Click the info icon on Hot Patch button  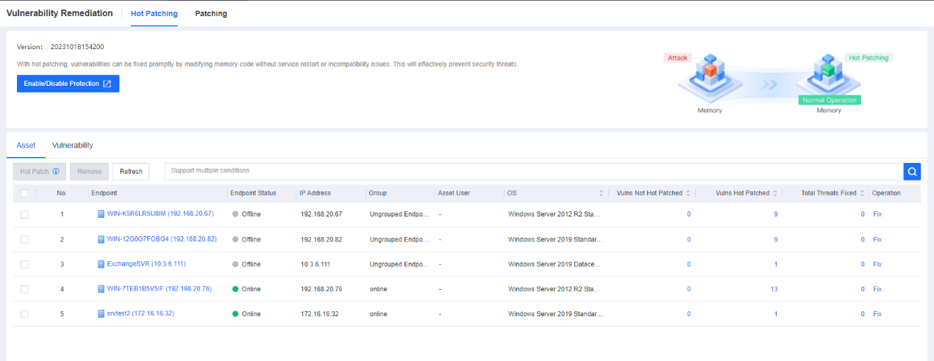click(56, 172)
